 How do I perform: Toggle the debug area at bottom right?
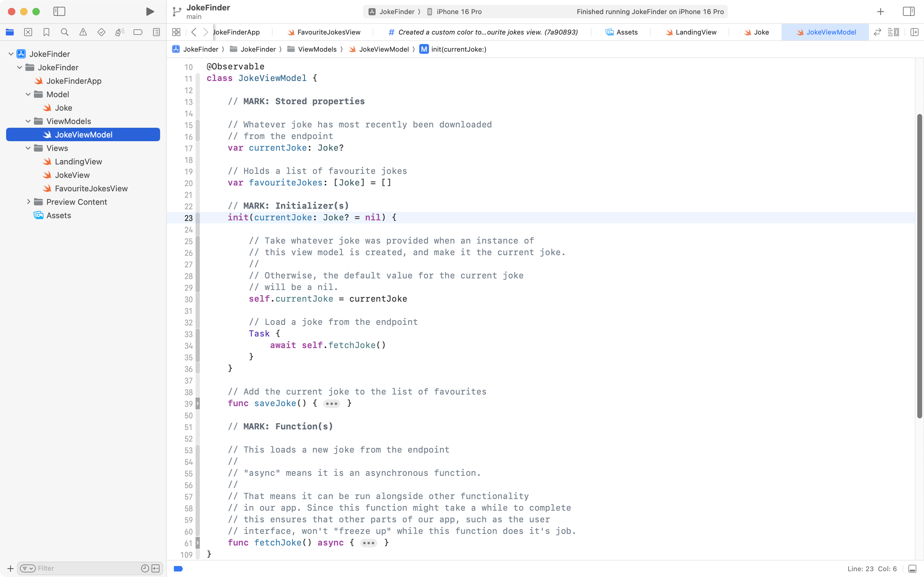912,569
